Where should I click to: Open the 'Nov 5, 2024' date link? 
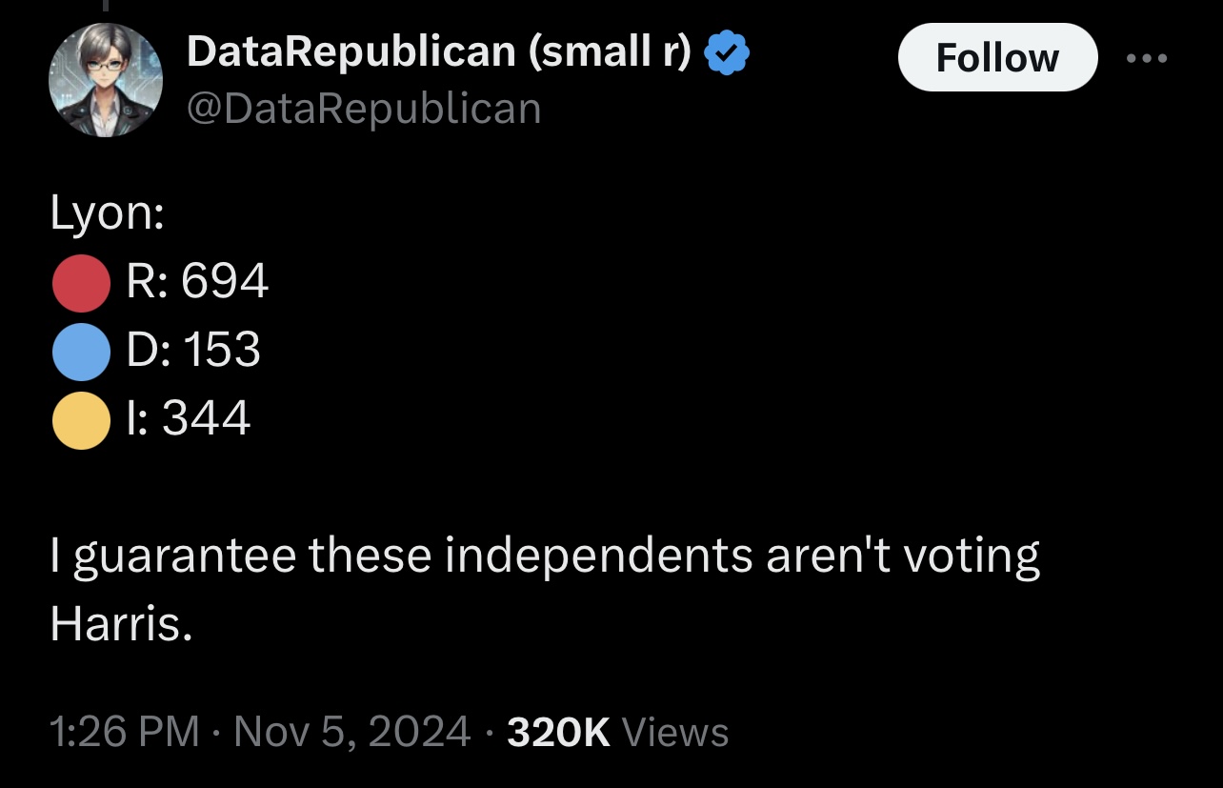pyautogui.click(x=351, y=732)
